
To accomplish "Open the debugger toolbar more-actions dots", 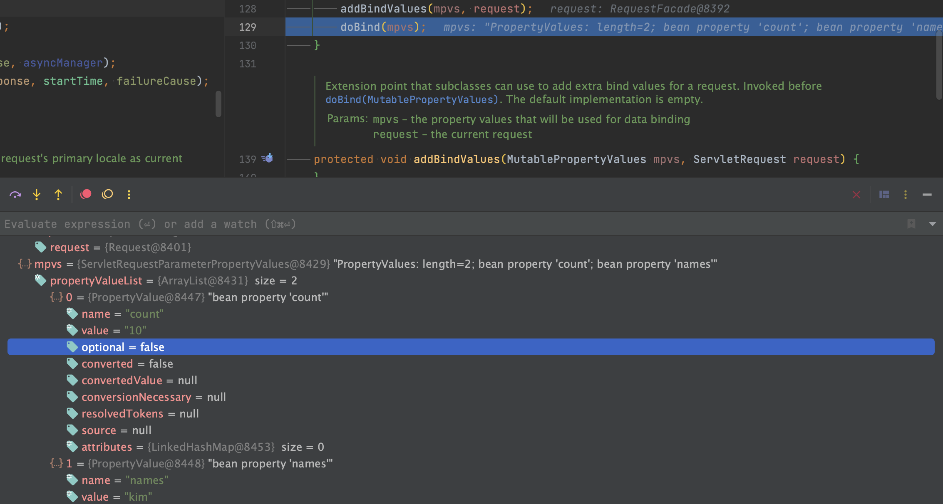I will click(129, 195).
